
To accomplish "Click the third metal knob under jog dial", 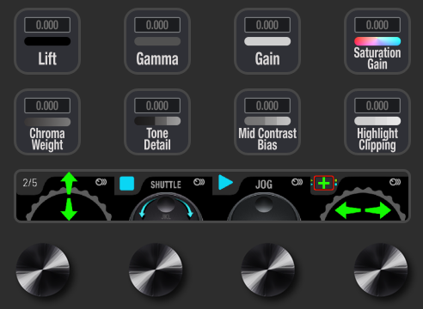I will pyautogui.click(x=267, y=270).
